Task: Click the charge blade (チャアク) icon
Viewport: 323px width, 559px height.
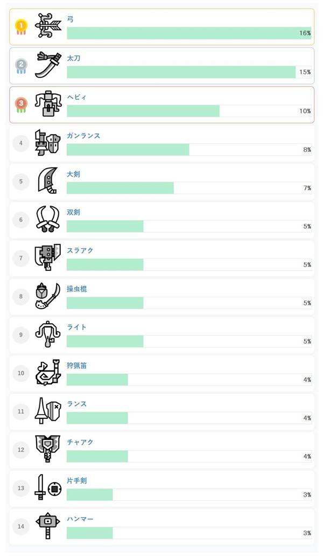Action: [x=48, y=450]
